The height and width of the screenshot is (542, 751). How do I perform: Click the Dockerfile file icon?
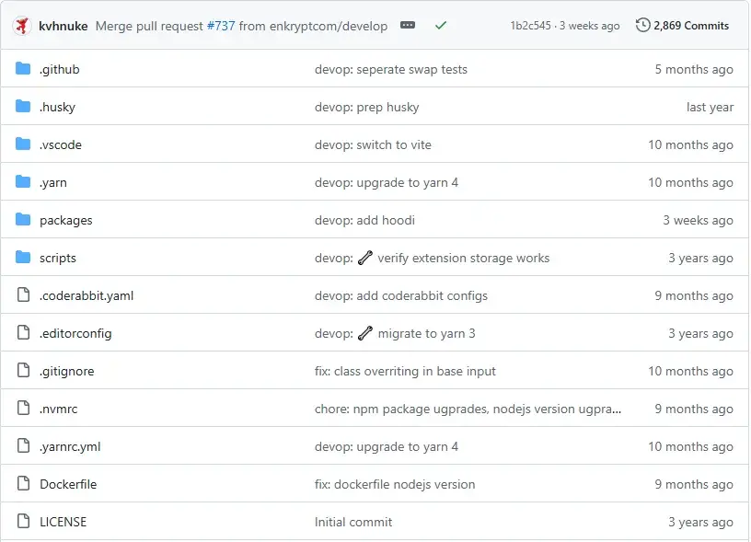pos(24,484)
